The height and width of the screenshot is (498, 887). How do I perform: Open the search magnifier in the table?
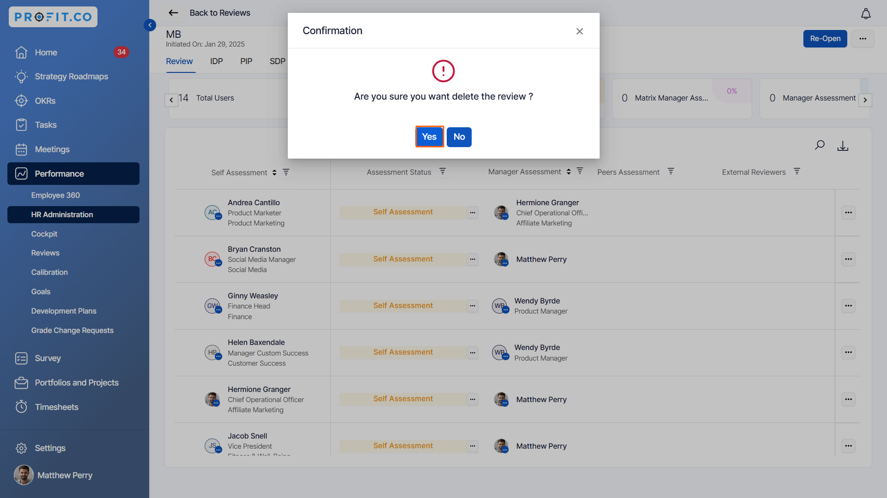click(x=820, y=146)
